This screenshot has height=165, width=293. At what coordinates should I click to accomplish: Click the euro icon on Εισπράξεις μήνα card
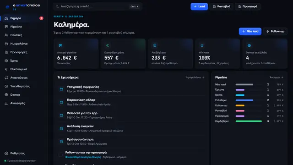click(x=108, y=45)
